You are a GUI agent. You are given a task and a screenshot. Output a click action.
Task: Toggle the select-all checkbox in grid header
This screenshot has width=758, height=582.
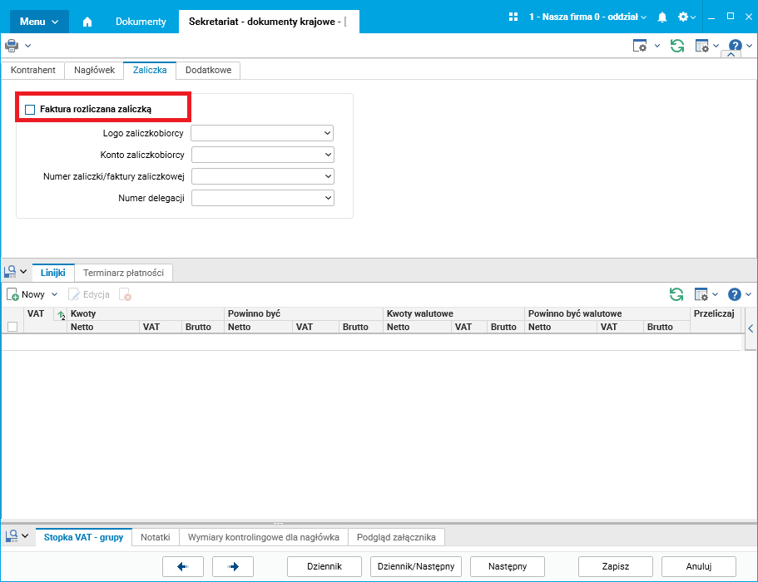pos(12,327)
